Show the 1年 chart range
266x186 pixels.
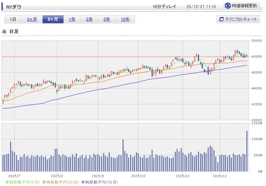click(x=72, y=19)
